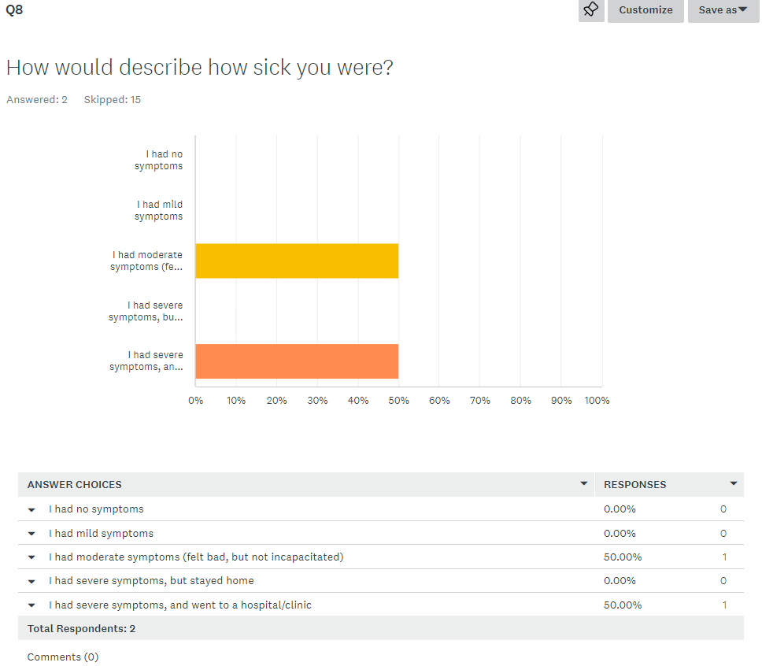Open Comments (0) below the table

(x=63, y=657)
